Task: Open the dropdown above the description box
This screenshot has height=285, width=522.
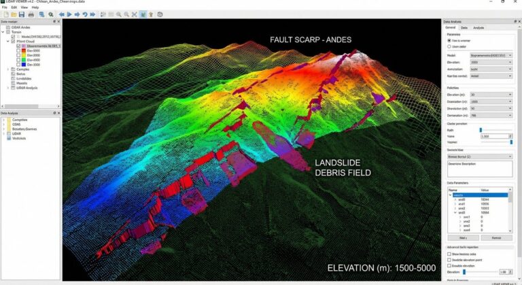Action: [x=480, y=156]
